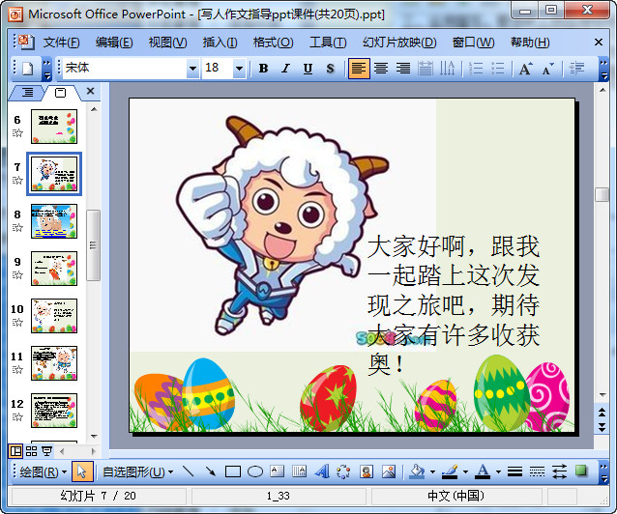Screen dimensions: 617x514
Task: Toggle bulleted list formatting
Action: (x=498, y=69)
